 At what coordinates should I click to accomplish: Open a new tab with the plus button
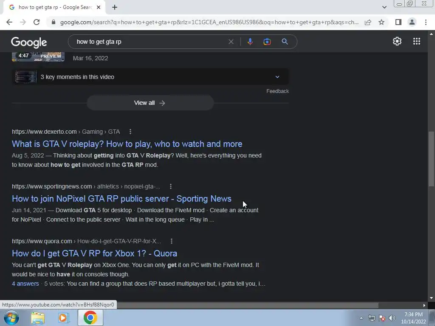(x=115, y=8)
